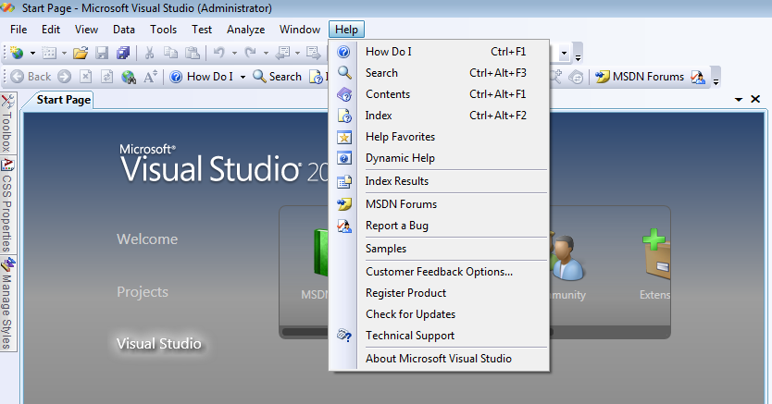The width and height of the screenshot is (772, 404).
Task: Click the Stop browser toolbar icon
Action: (x=86, y=77)
